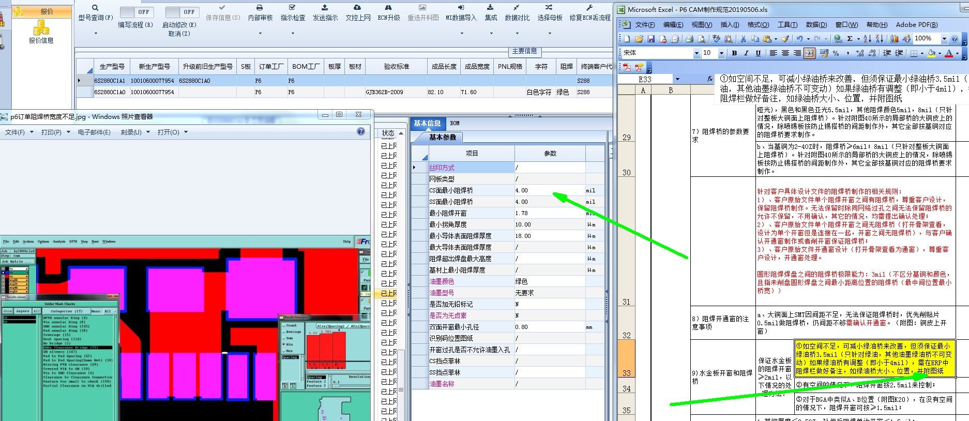Click Excel Open folder icon
This screenshot has height=421, width=969.
click(x=639, y=39)
